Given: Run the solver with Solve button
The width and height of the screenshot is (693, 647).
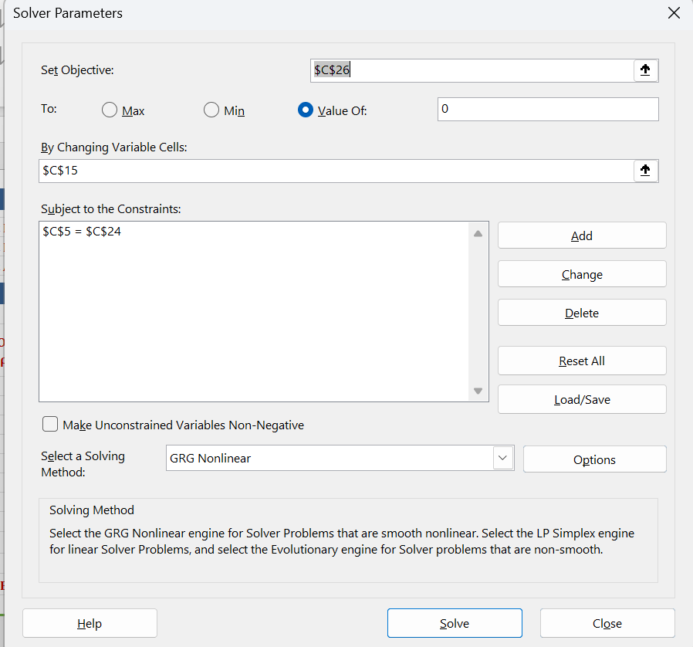Looking at the screenshot, I should [x=455, y=623].
